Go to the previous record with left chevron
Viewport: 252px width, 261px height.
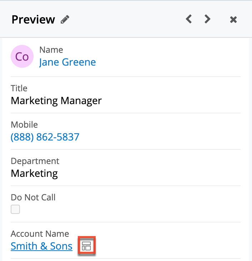click(189, 19)
